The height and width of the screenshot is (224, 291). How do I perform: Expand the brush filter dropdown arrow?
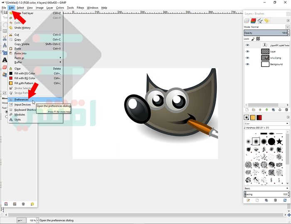(287, 123)
